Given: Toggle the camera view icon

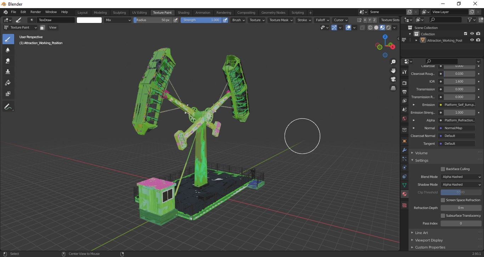Looking at the screenshot, I should click(x=393, y=79).
